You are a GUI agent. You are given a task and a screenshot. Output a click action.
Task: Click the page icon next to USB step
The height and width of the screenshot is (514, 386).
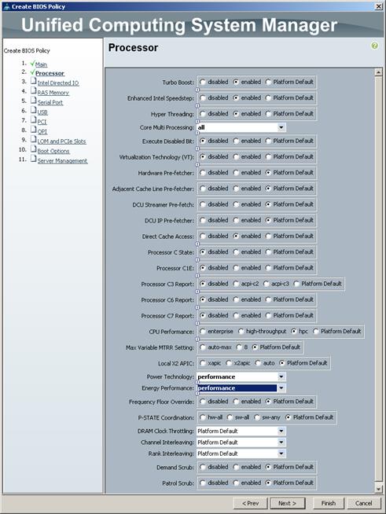coord(34,110)
